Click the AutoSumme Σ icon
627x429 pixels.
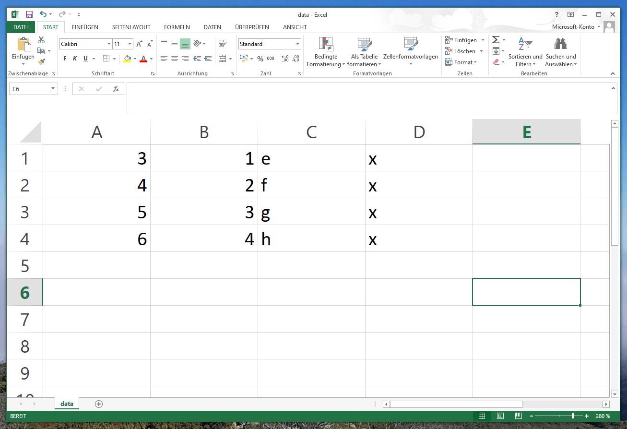497,39
